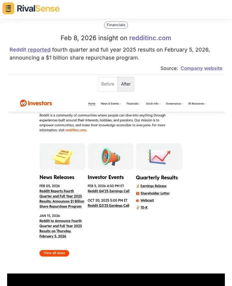The image size is (232, 286).
Task: Switch to the After view
Action: pos(126,84)
